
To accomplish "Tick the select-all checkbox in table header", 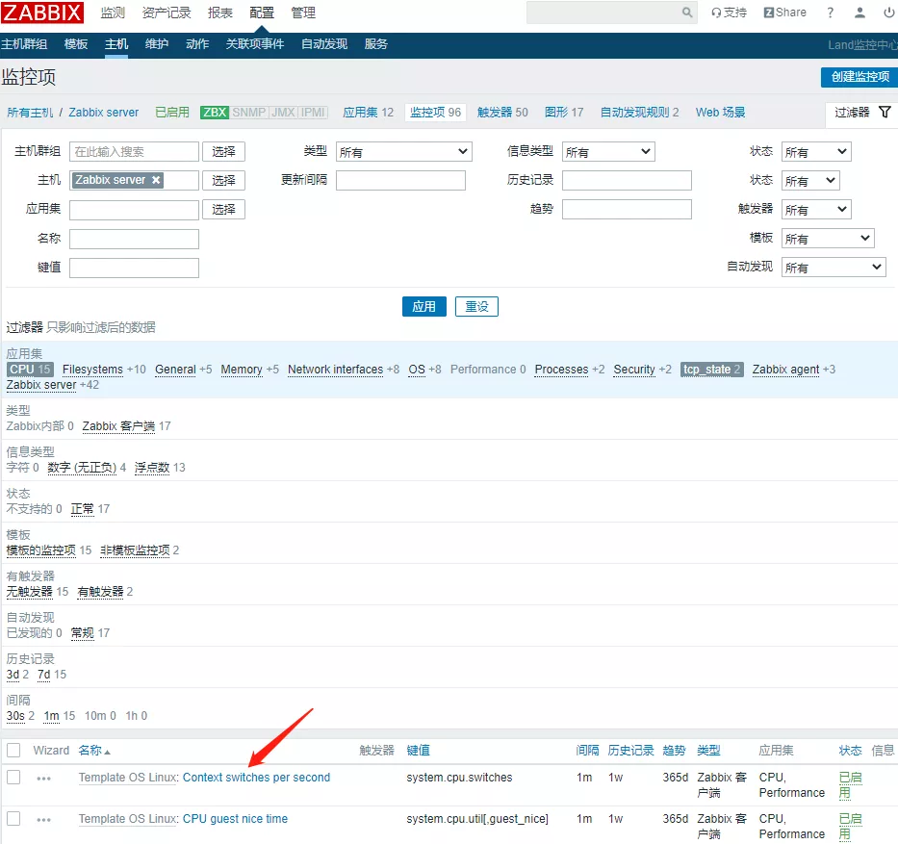I will coord(13,751).
